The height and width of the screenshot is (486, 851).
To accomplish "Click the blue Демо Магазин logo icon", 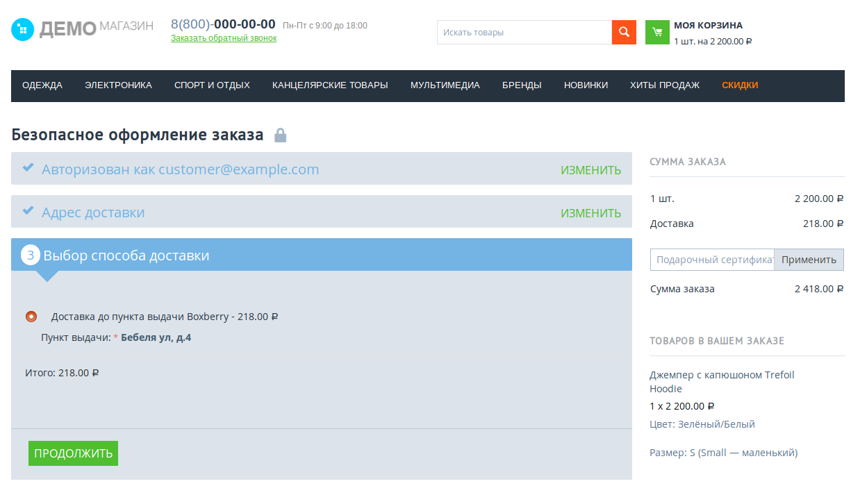I will (x=22, y=29).
